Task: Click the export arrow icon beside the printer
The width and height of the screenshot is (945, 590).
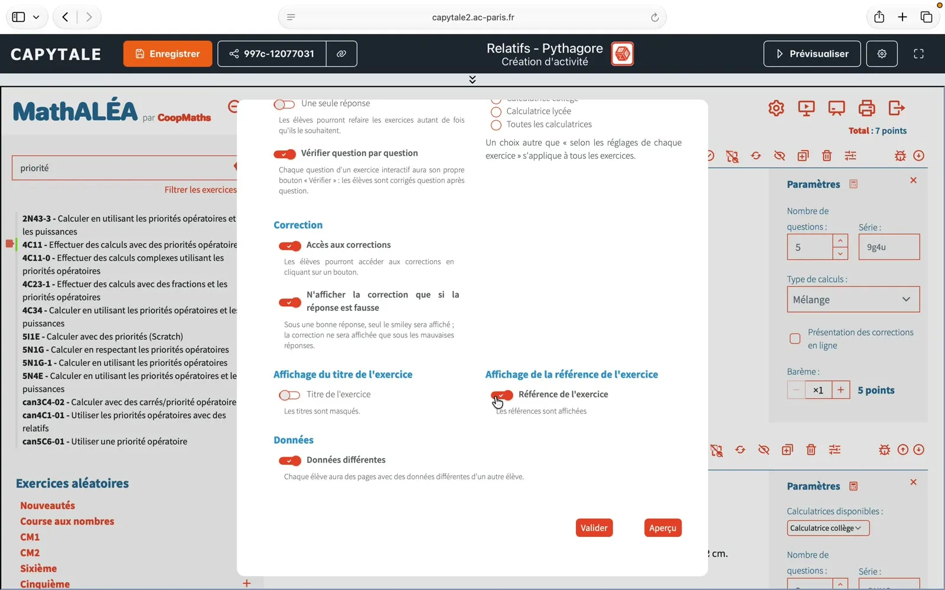Action: pyautogui.click(x=897, y=108)
